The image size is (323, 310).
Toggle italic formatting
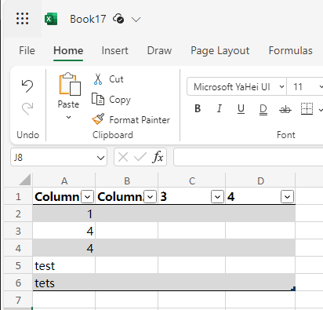point(220,108)
